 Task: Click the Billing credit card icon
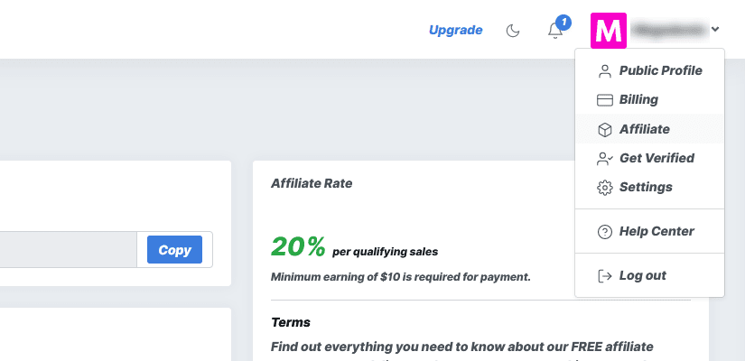(604, 100)
